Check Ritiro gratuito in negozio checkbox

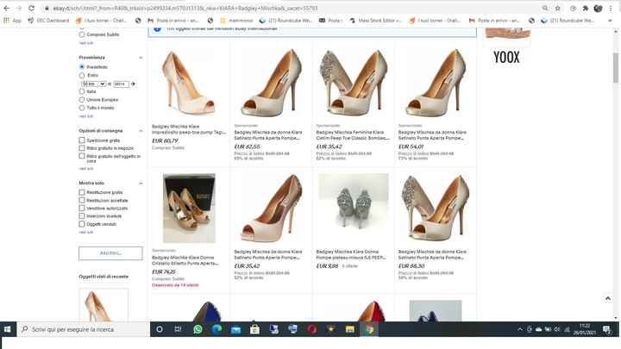click(82, 148)
